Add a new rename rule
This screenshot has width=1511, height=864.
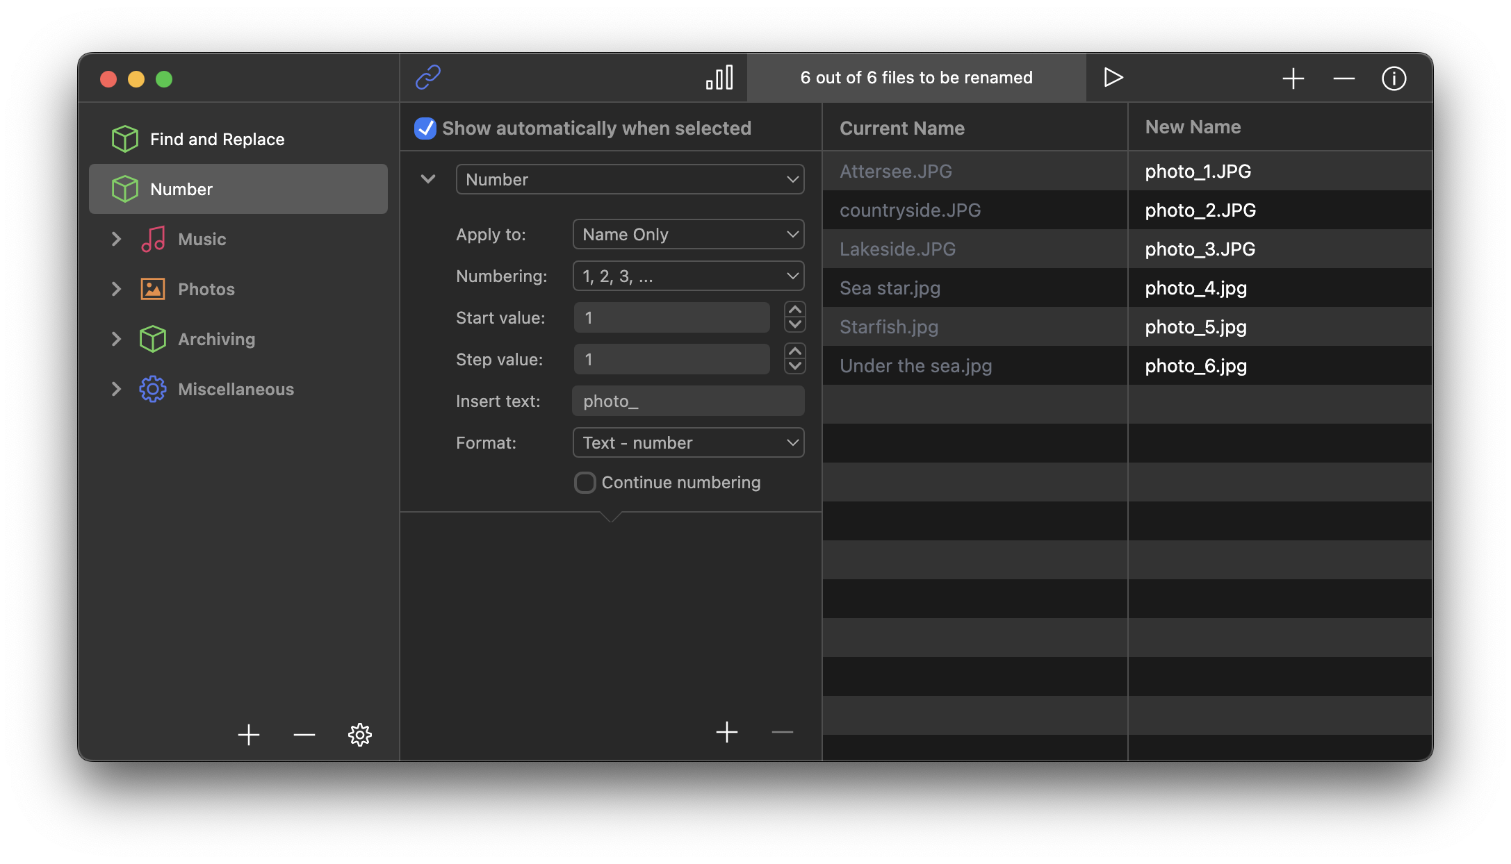click(726, 732)
